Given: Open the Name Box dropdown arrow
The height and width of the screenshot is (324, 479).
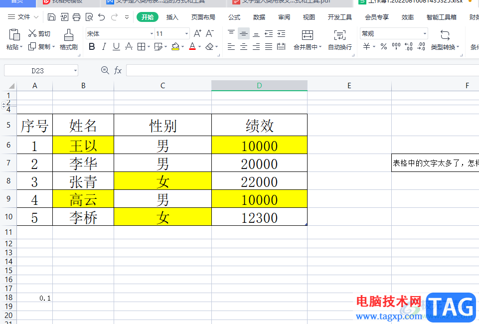Looking at the screenshot, I should coord(75,71).
